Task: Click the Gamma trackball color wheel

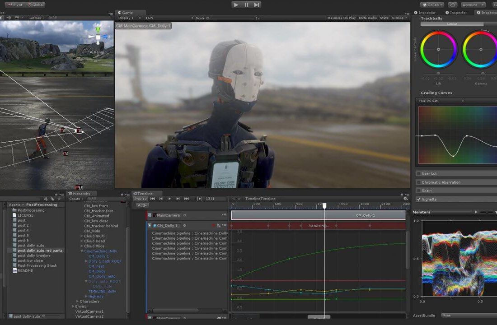Action: click(481, 49)
